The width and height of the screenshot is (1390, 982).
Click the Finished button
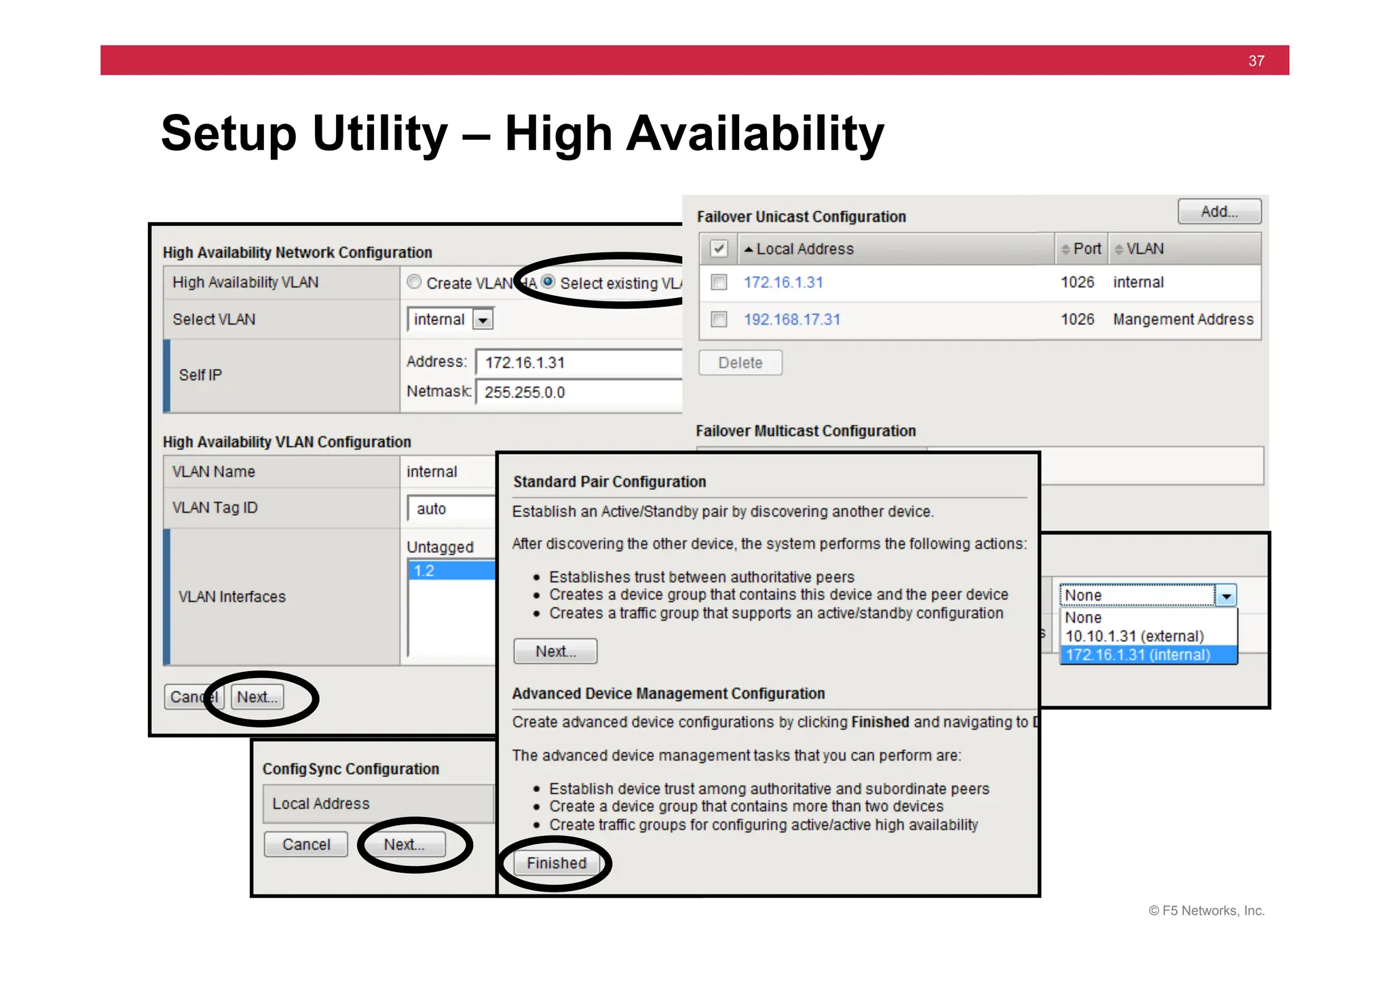tap(557, 863)
